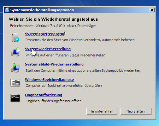Click the title bar recovery drive icon
The width and height of the screenshot is (159, 126).
click(x=7, y=10)
